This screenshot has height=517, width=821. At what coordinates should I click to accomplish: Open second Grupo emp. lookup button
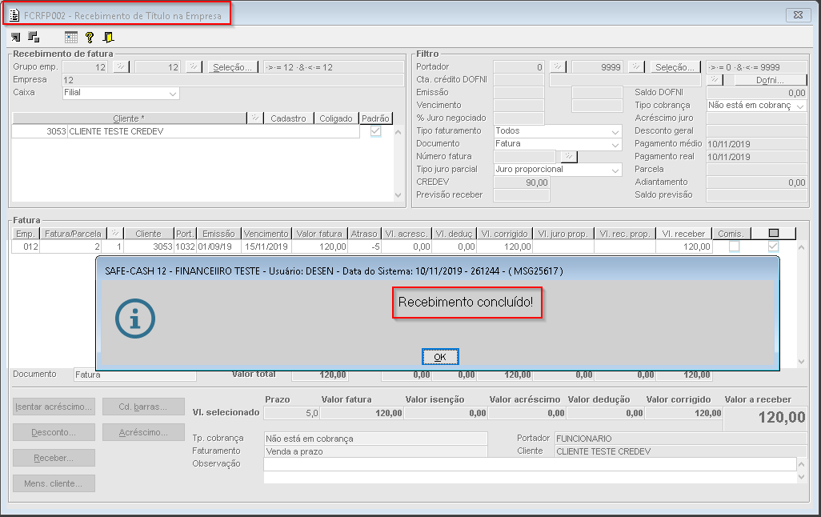click(x=194, y=67)
